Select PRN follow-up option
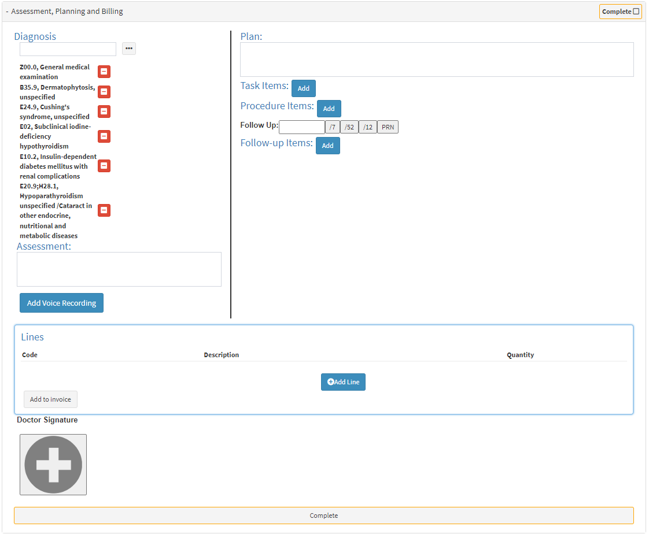Image resolution: width=649 pixels, height=534 pixels. (x=388, y=127)
